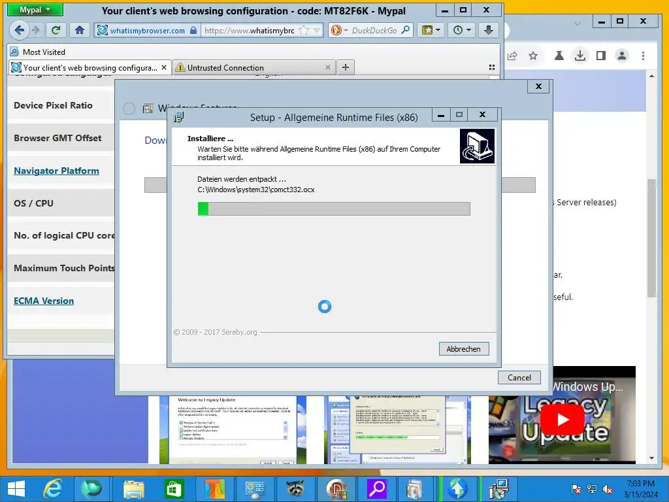Click the setup window title bar icon

pos(179,117)
